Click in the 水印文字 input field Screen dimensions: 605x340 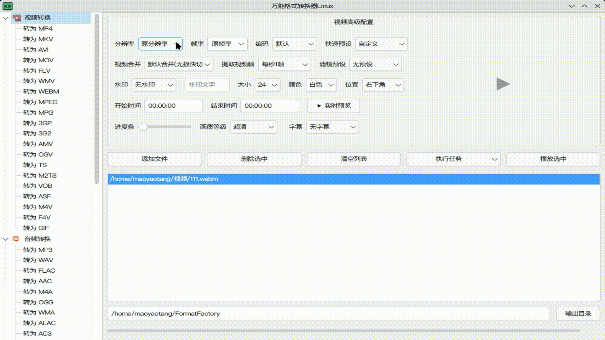(207, 85)
